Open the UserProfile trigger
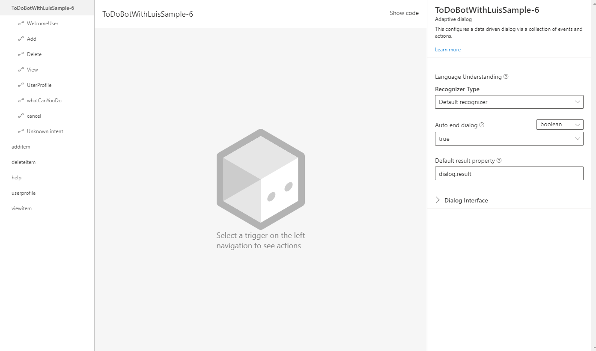This screenshot has height=351, width=596. pos(47,85)
